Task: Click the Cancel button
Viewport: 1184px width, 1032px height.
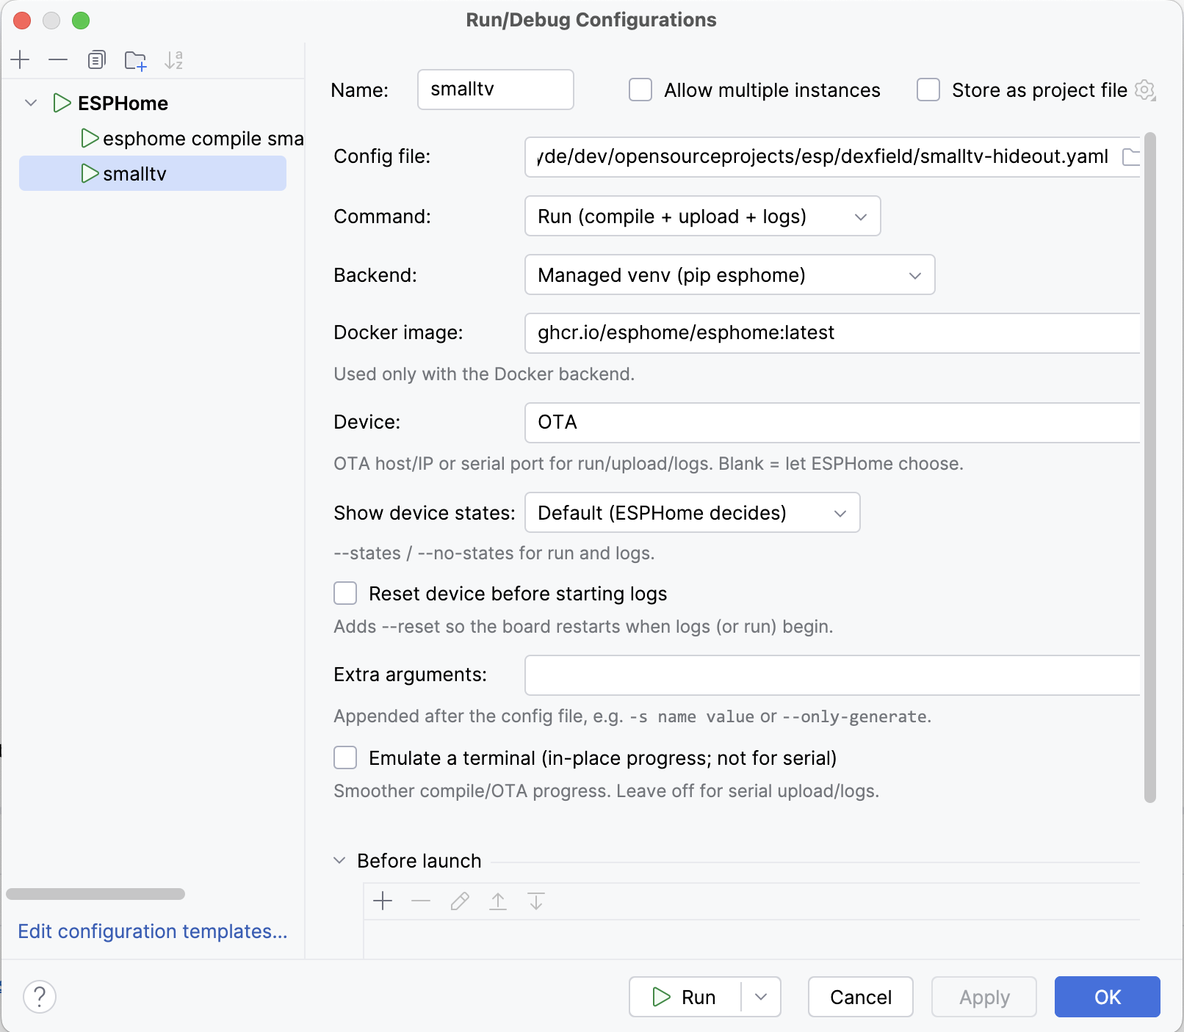Action: pos(861,997)
